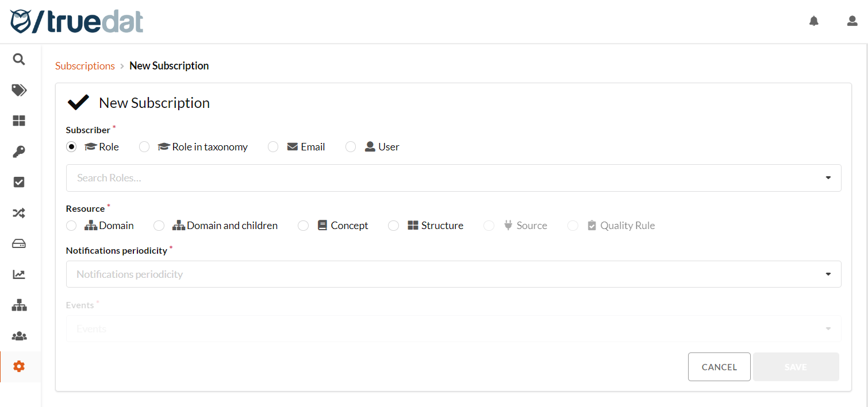Select the Role in taxonomy subscriber option

[144, 146]
